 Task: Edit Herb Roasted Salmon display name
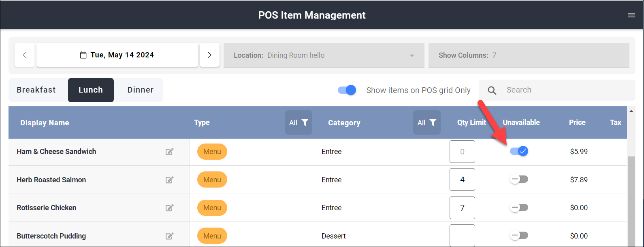coord(169,180)
